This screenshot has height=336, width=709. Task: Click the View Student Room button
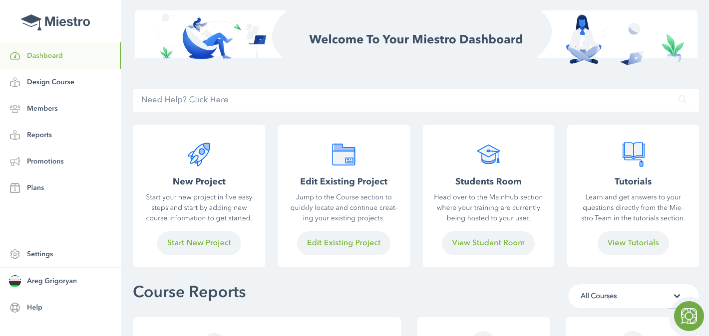click(488, 243)
